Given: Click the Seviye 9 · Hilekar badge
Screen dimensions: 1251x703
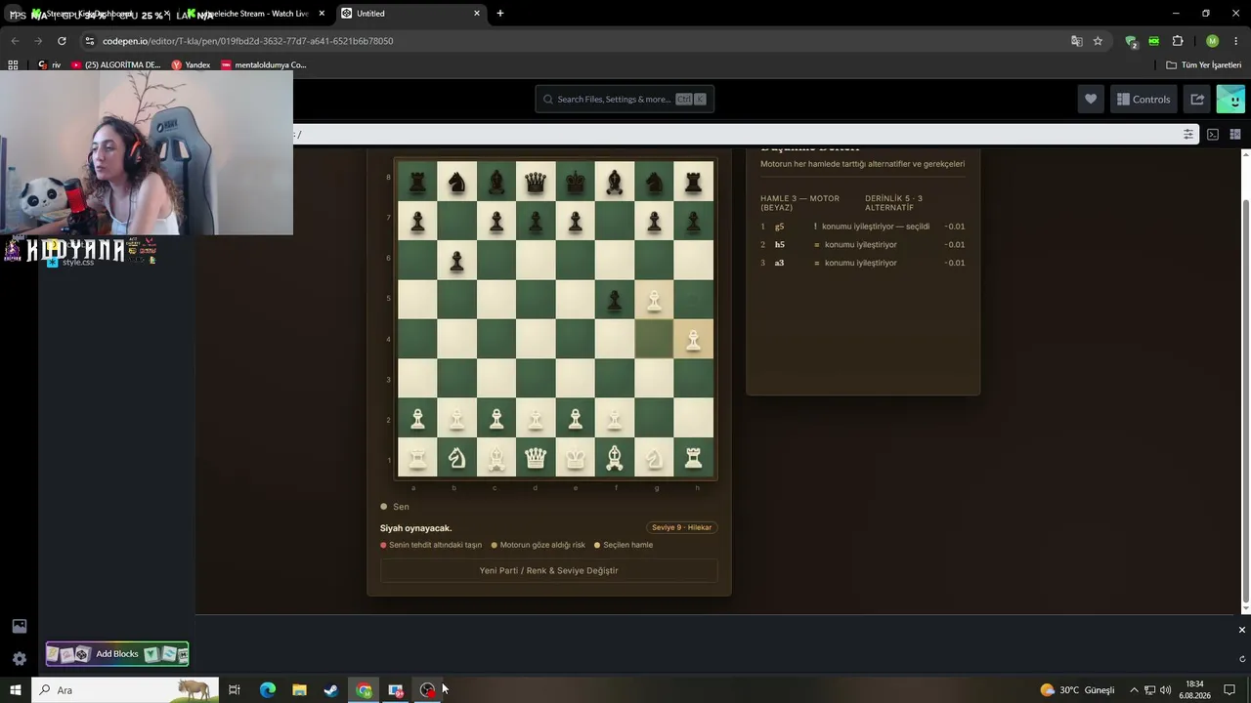Looking at the screenshot, I should (x=682, y=527).
